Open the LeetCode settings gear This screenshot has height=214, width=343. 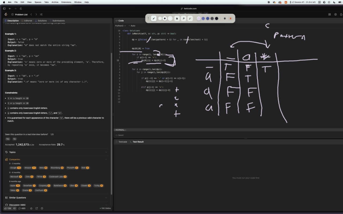[x=335, y=14]
